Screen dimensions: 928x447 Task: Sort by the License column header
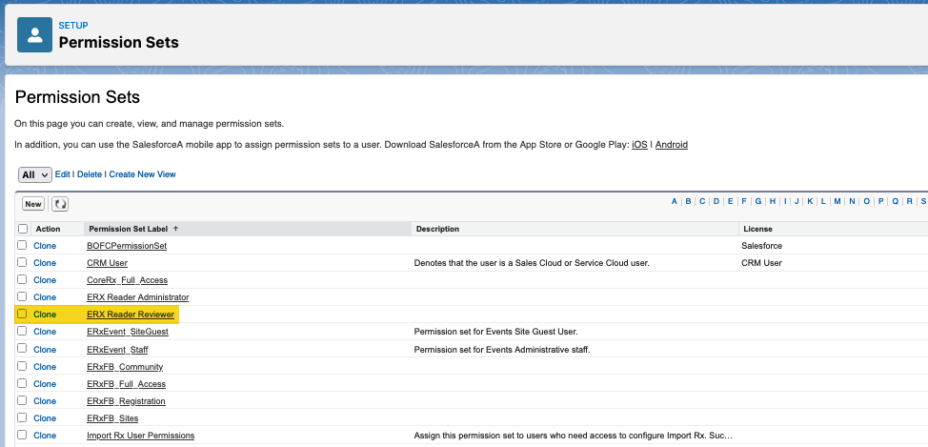pos(758,229)
